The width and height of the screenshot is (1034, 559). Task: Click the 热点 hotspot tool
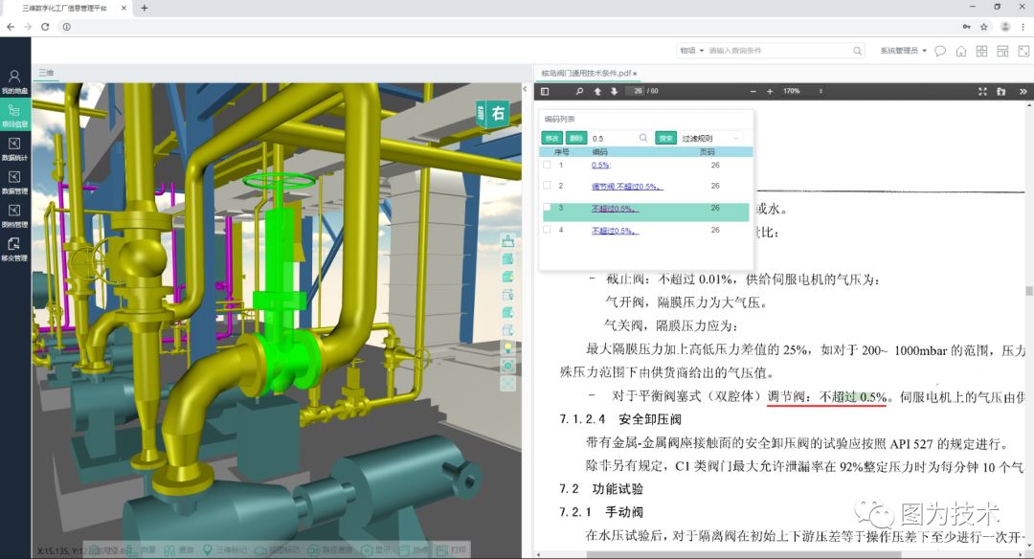tap(414, 549)
